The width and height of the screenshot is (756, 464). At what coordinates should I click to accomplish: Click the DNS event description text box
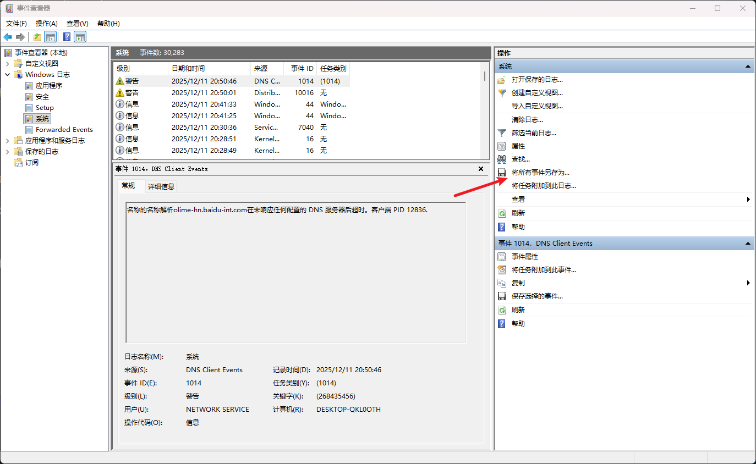[x=296, y=273]
